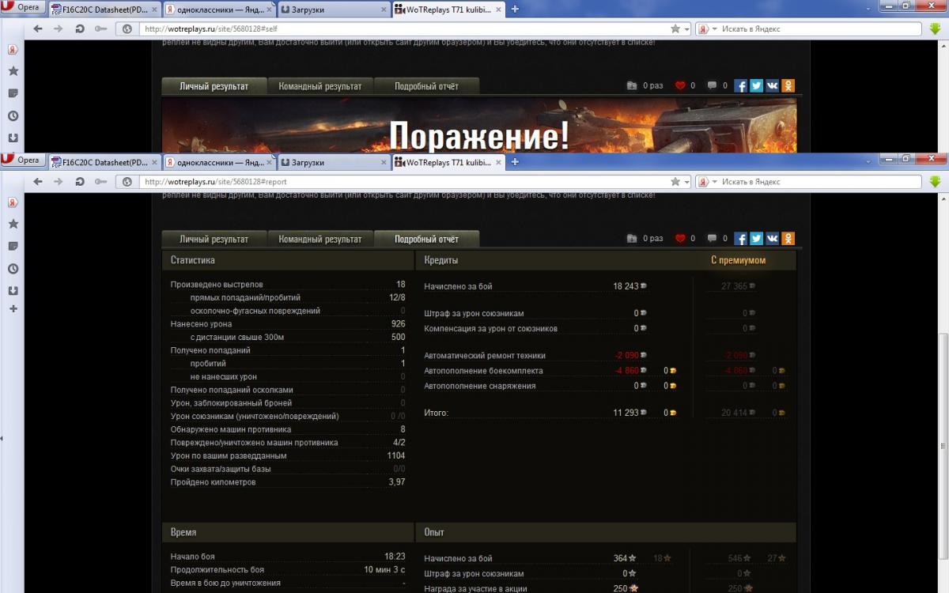This screenshot has height=593, width=949.
Task: Switch to the Командный результат tab in the lower window
Action: 319,239
